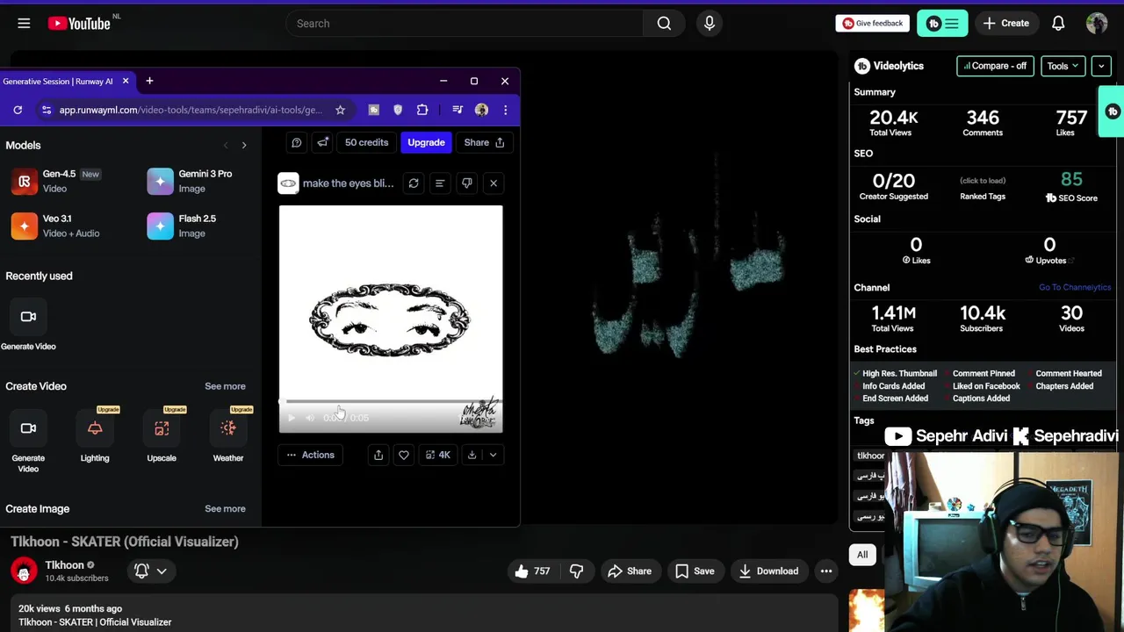Show prompt details lines icon
Image resolution: width=1124 pixels, height=632 pixels.
[x=440, y=183]
